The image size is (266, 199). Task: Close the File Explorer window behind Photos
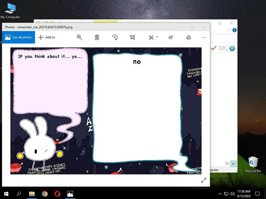click(231, 23)
